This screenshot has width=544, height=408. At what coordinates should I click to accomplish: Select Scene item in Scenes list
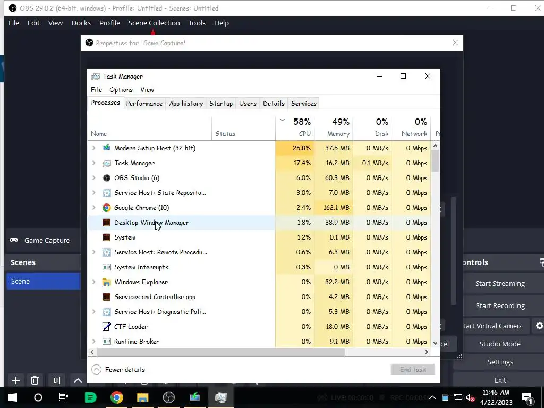coord(44,281)
